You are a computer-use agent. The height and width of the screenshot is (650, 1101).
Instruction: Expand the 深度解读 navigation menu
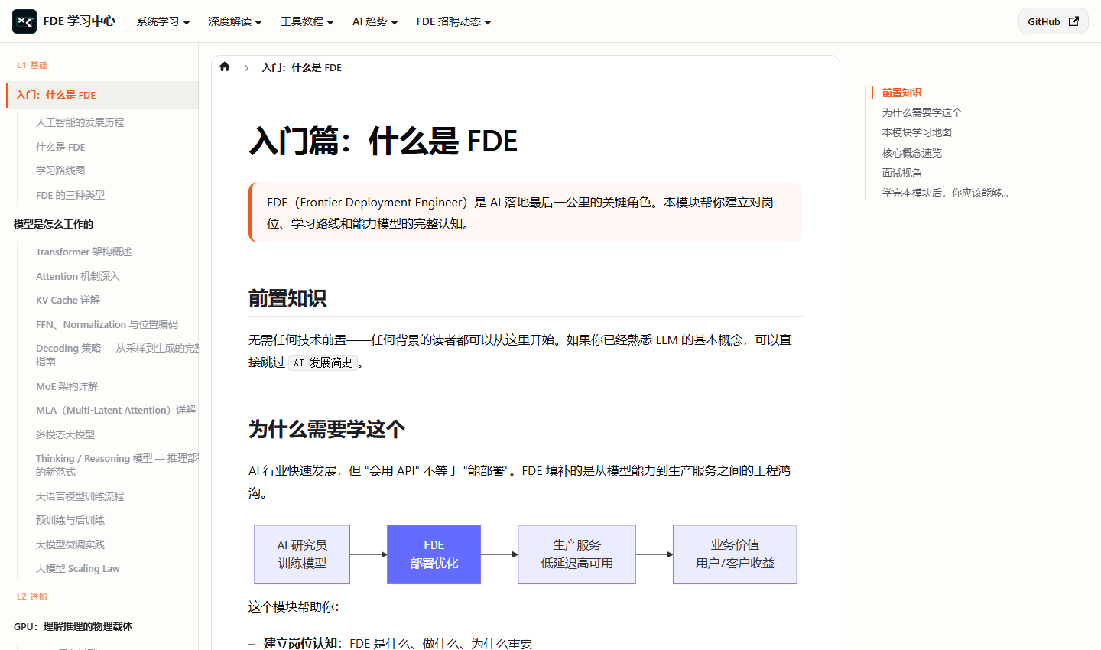click(x=235, y=21)
